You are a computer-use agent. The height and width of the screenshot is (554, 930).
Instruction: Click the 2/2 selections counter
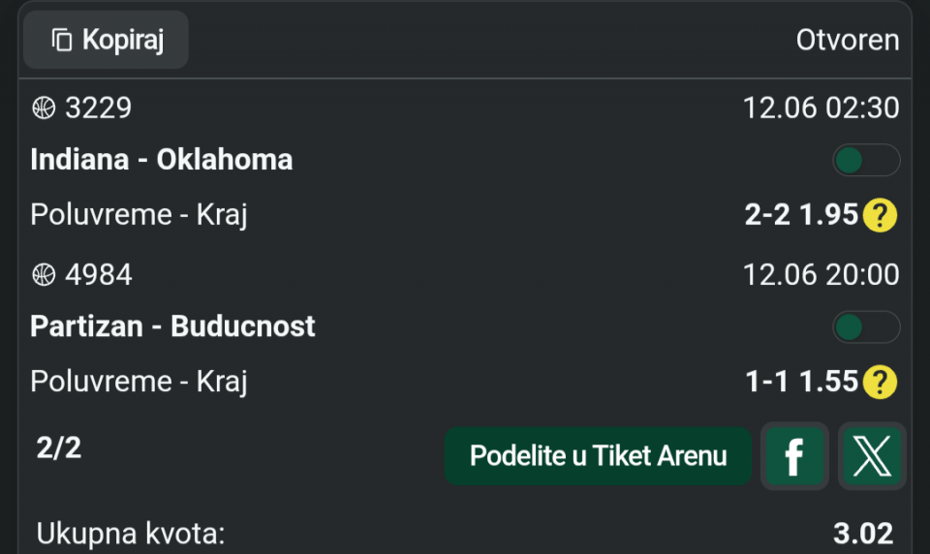59,447
